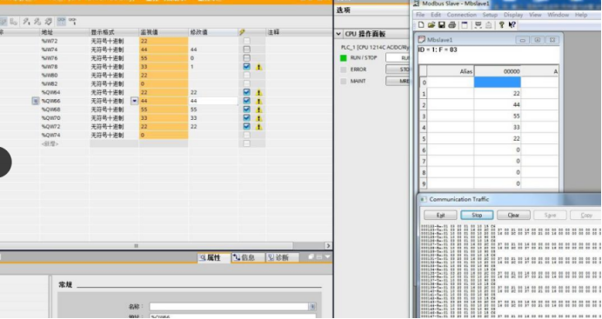Click the Clear button in Communication Traffic
This screenshot has height=319, width=602.
[x=513, y=215]
